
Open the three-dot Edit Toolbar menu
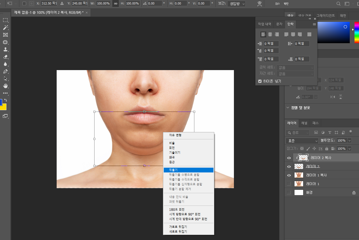click(x=5, y=93)
